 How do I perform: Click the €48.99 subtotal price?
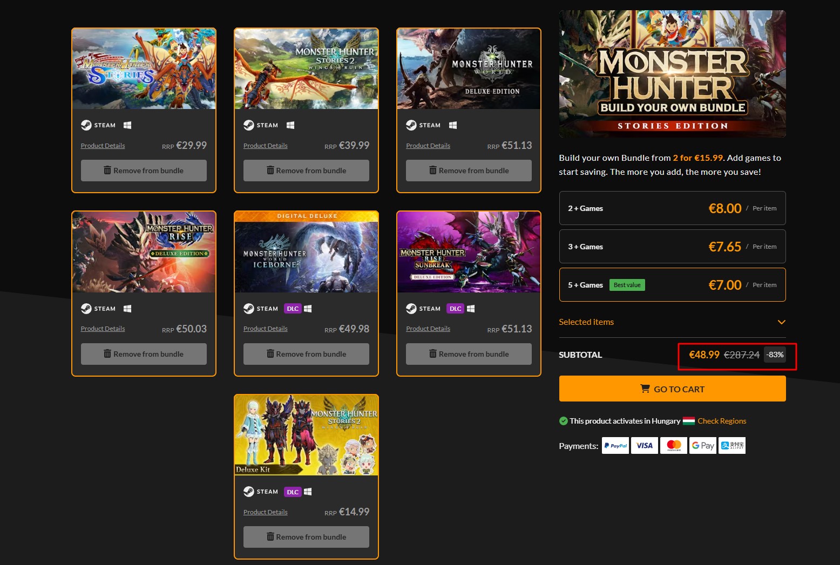pos(704,355)
